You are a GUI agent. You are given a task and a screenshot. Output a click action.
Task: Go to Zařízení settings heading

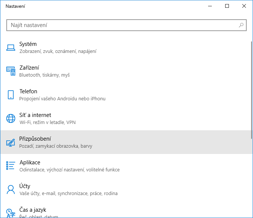(x=29, y=68)
